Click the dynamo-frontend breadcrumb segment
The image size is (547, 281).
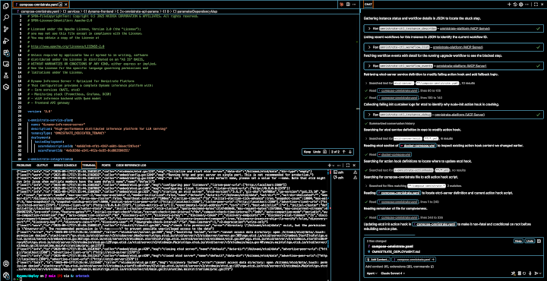100,11
